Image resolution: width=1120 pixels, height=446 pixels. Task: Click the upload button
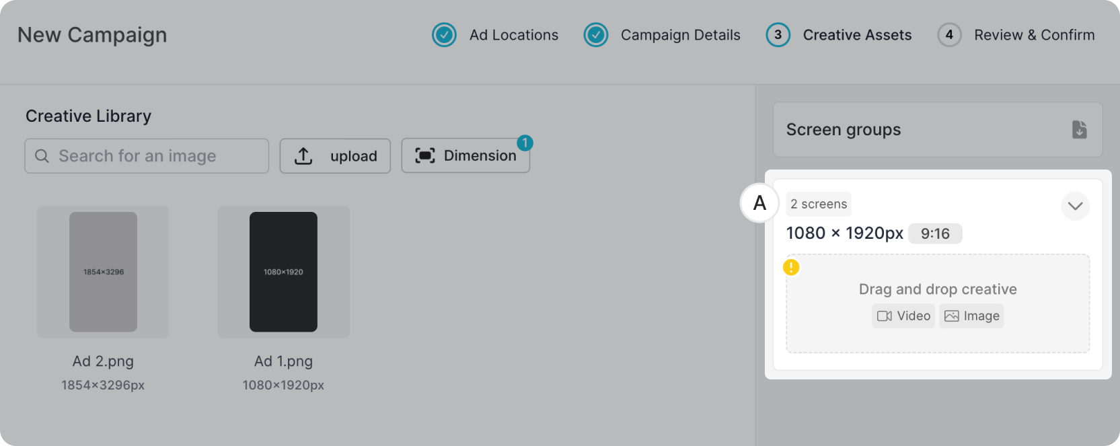[335, 156]
